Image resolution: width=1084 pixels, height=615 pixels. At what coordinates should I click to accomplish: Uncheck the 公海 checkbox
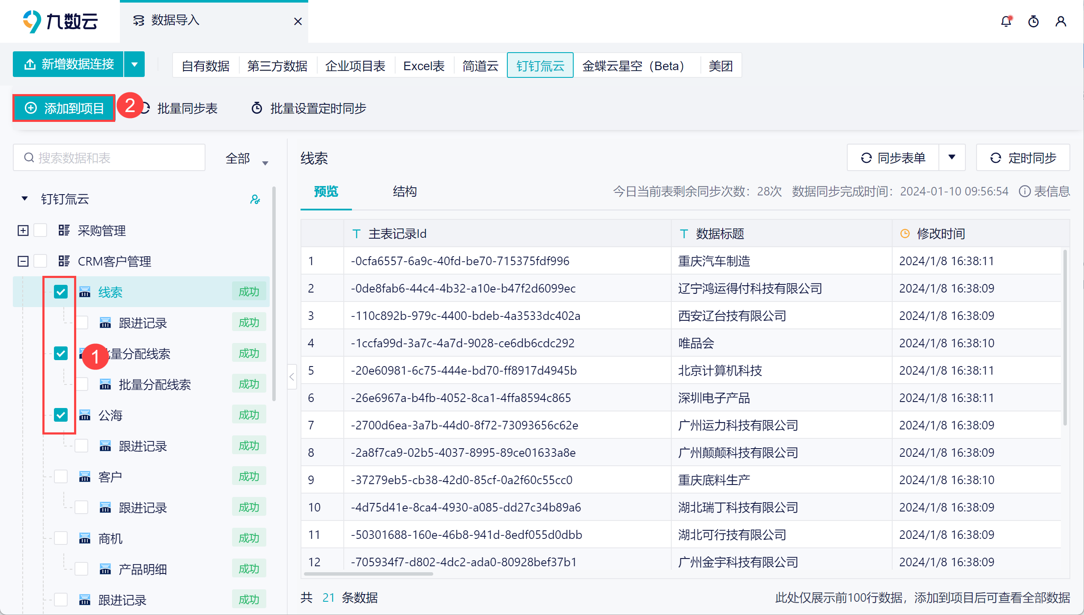[x=61, y=415]
